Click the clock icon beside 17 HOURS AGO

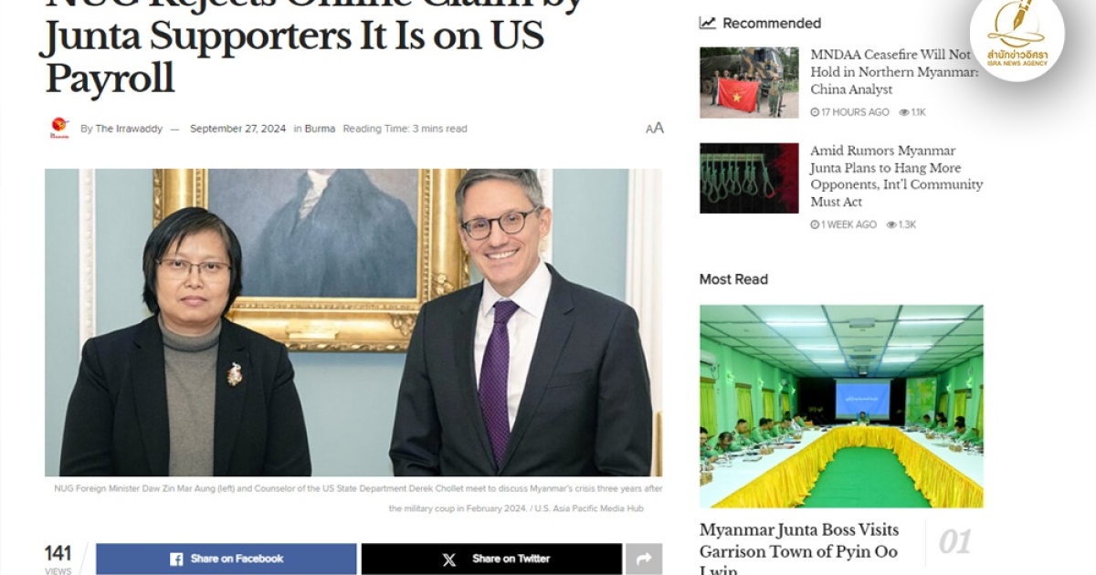815,112
